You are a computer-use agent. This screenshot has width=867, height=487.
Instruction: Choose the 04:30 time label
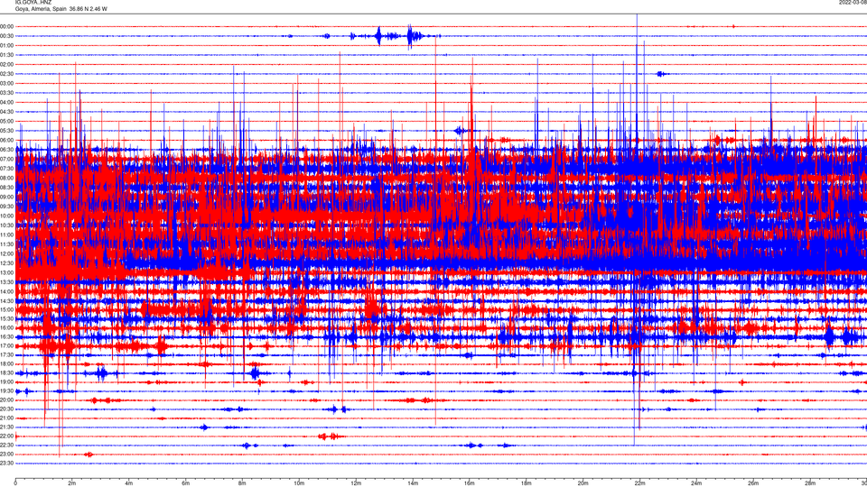pos(6,112)
